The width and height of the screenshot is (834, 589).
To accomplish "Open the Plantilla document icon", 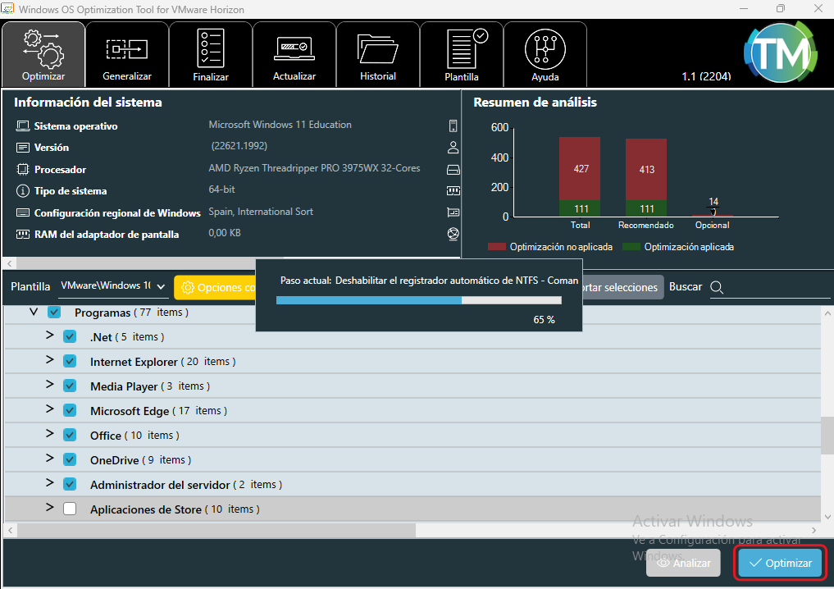I will point(462,49).
